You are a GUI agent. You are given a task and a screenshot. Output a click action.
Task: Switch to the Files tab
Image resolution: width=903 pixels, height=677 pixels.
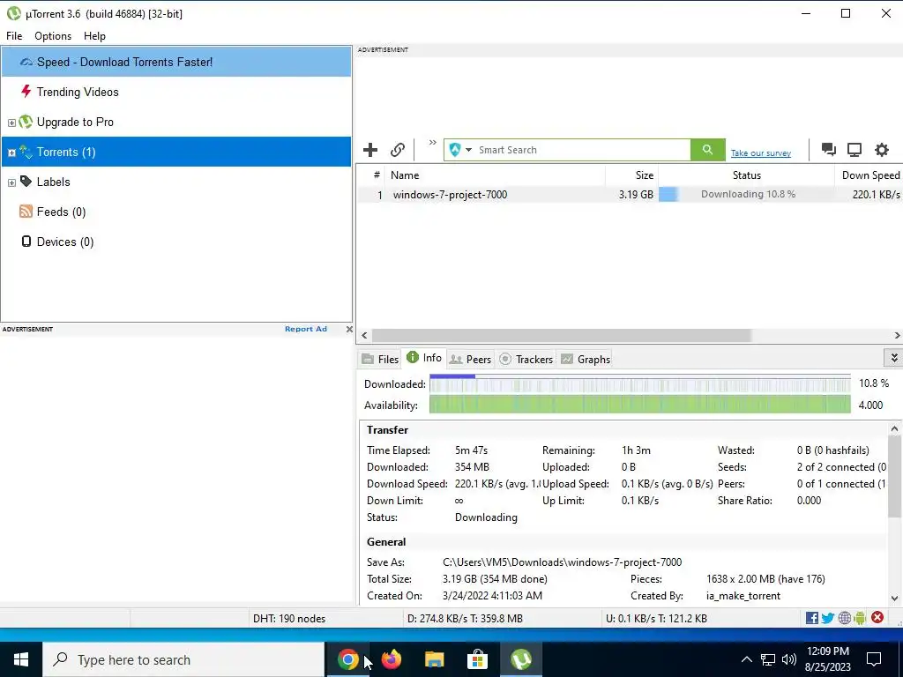(379, 360)
